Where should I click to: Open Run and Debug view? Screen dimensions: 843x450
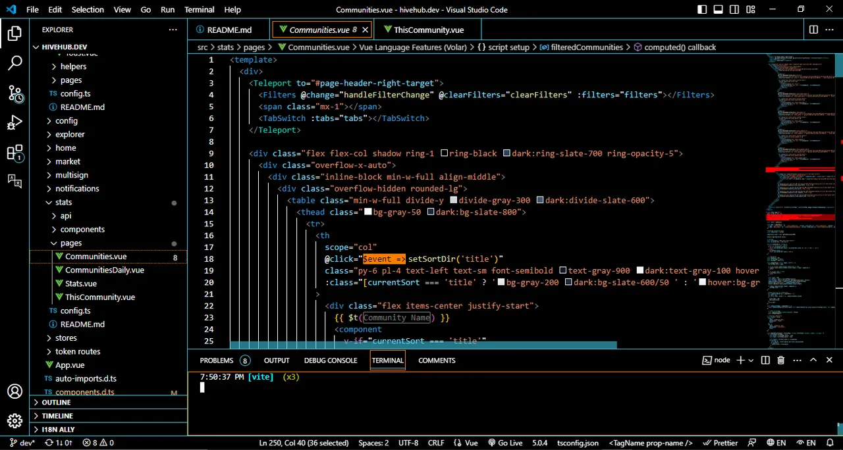14,123
